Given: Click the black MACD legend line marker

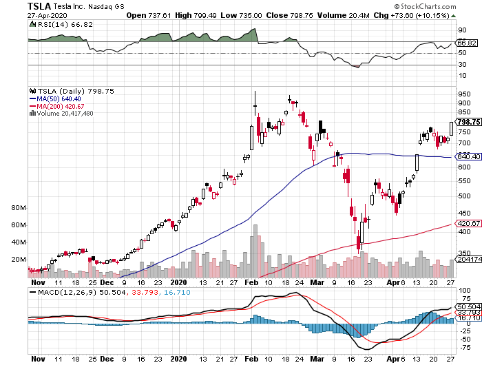Looking at the screenshot, I should pos(32,292).
